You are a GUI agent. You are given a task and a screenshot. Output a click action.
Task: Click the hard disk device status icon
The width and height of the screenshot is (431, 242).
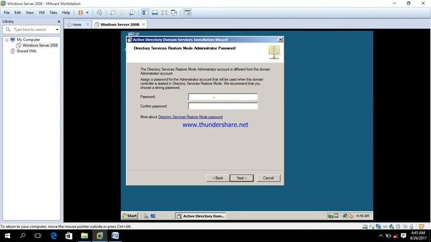(x=365, y=227)
